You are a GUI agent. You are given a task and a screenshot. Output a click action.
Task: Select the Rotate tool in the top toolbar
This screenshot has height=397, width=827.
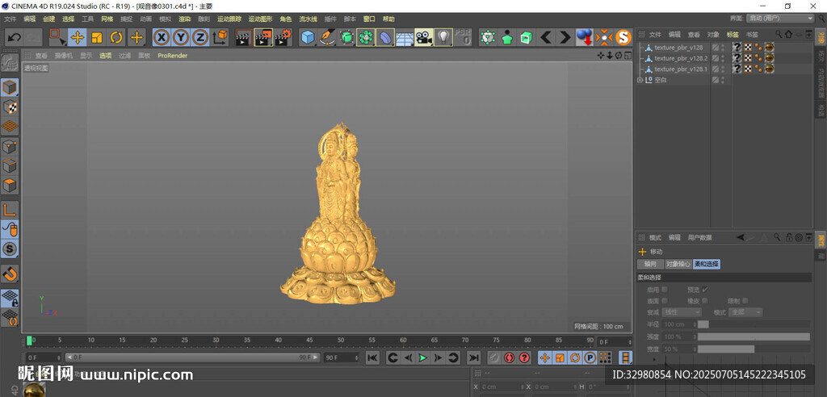116,37
